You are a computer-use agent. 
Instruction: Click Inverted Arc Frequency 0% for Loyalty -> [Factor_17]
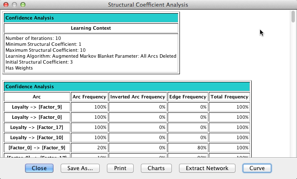click(x=138, y=127)
